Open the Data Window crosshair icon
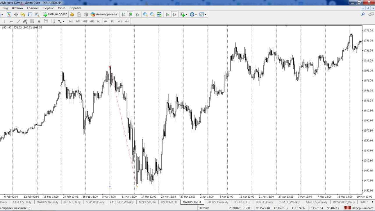This screenshot has width=375, height=211. click(16, 14)
